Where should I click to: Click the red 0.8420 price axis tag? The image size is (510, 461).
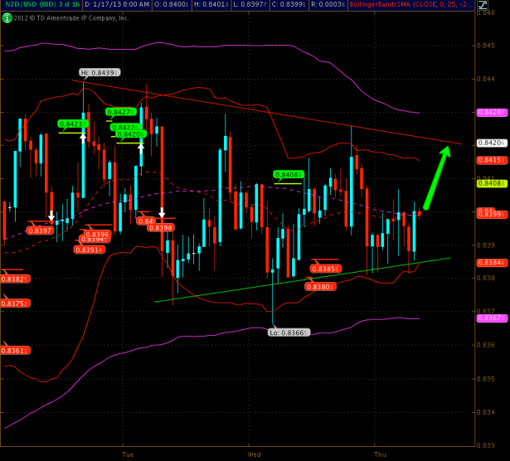[x=493, y=143]
